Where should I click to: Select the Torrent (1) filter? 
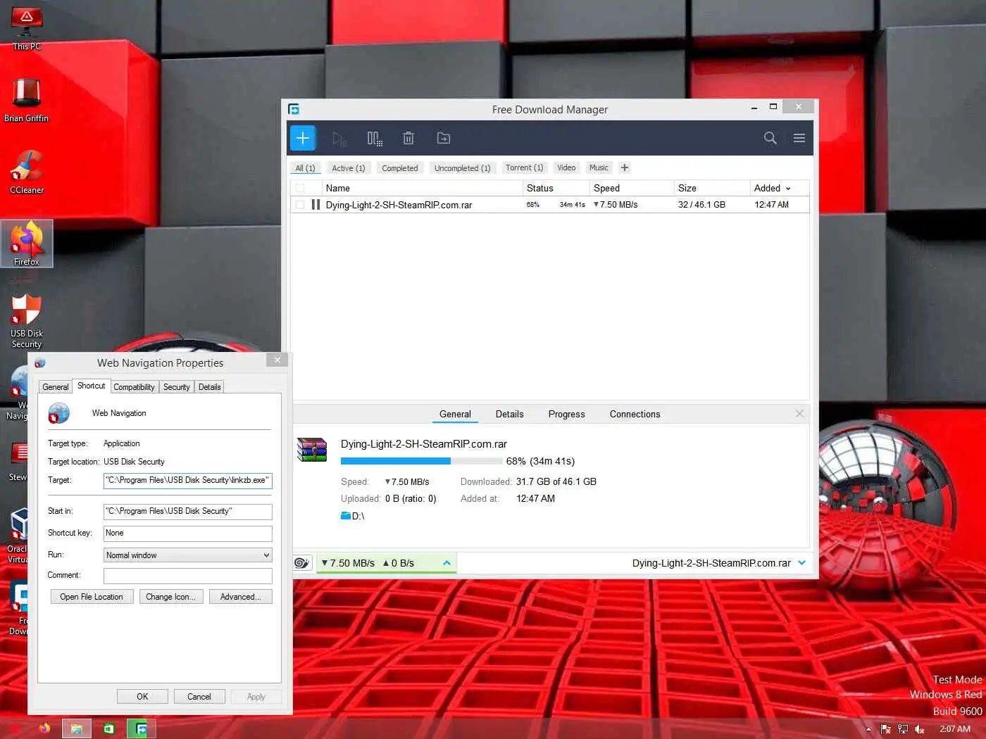[x=525, y=168]
